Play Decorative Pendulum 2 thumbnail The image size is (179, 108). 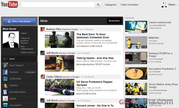coord(136,73)
